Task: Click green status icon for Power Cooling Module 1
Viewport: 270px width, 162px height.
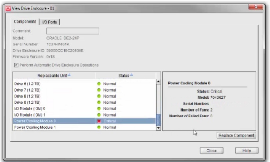Action: coord(99,127)
